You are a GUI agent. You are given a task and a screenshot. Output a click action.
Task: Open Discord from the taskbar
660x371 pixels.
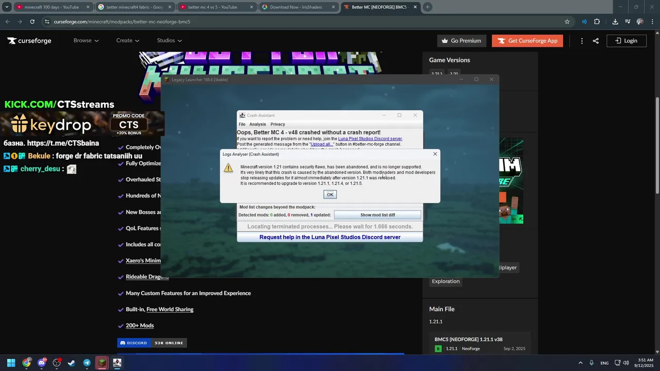pos(42,363)
